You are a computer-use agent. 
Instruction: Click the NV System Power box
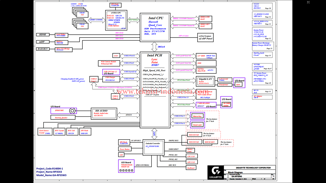point(262,78)
